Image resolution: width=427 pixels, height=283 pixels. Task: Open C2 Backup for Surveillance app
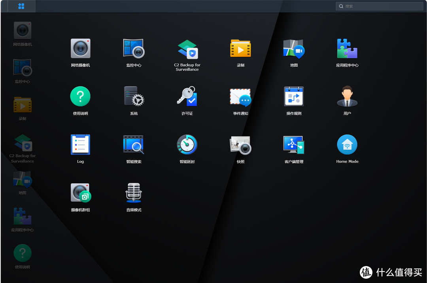pos(187,49)
